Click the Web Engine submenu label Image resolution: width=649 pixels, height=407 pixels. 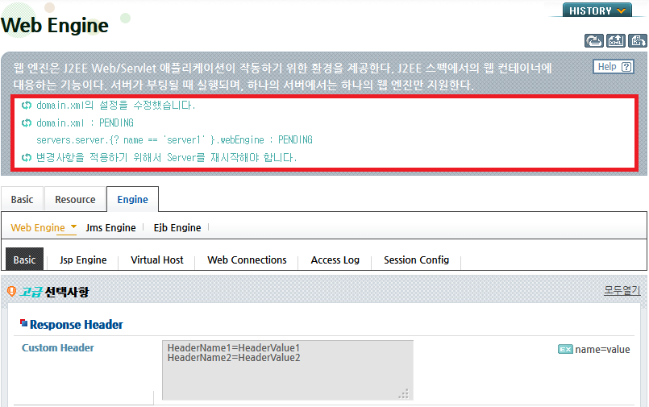(x=38, y=227)
